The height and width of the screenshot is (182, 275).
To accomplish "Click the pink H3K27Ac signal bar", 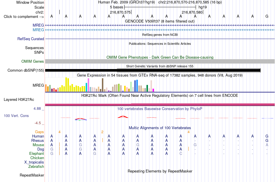I will pos(160,105).
